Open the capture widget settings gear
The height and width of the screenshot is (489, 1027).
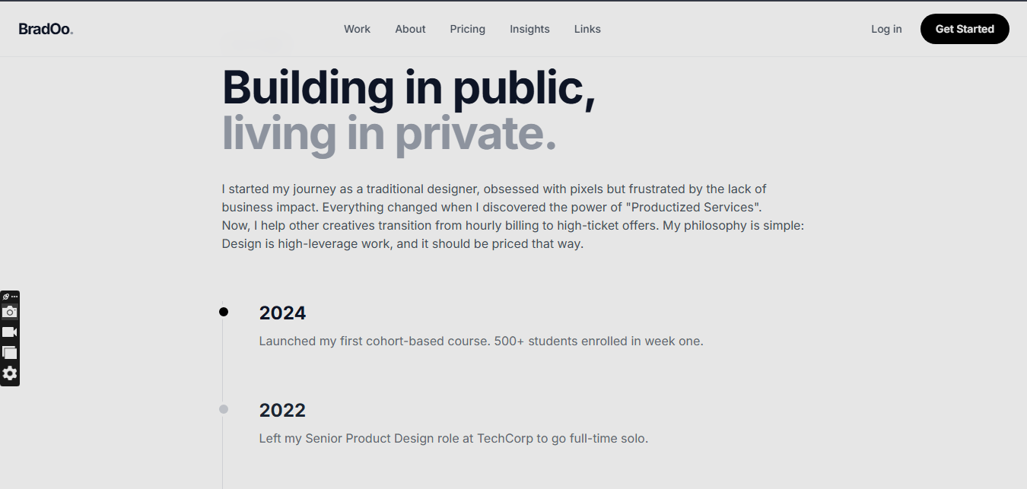click(10, 373)
